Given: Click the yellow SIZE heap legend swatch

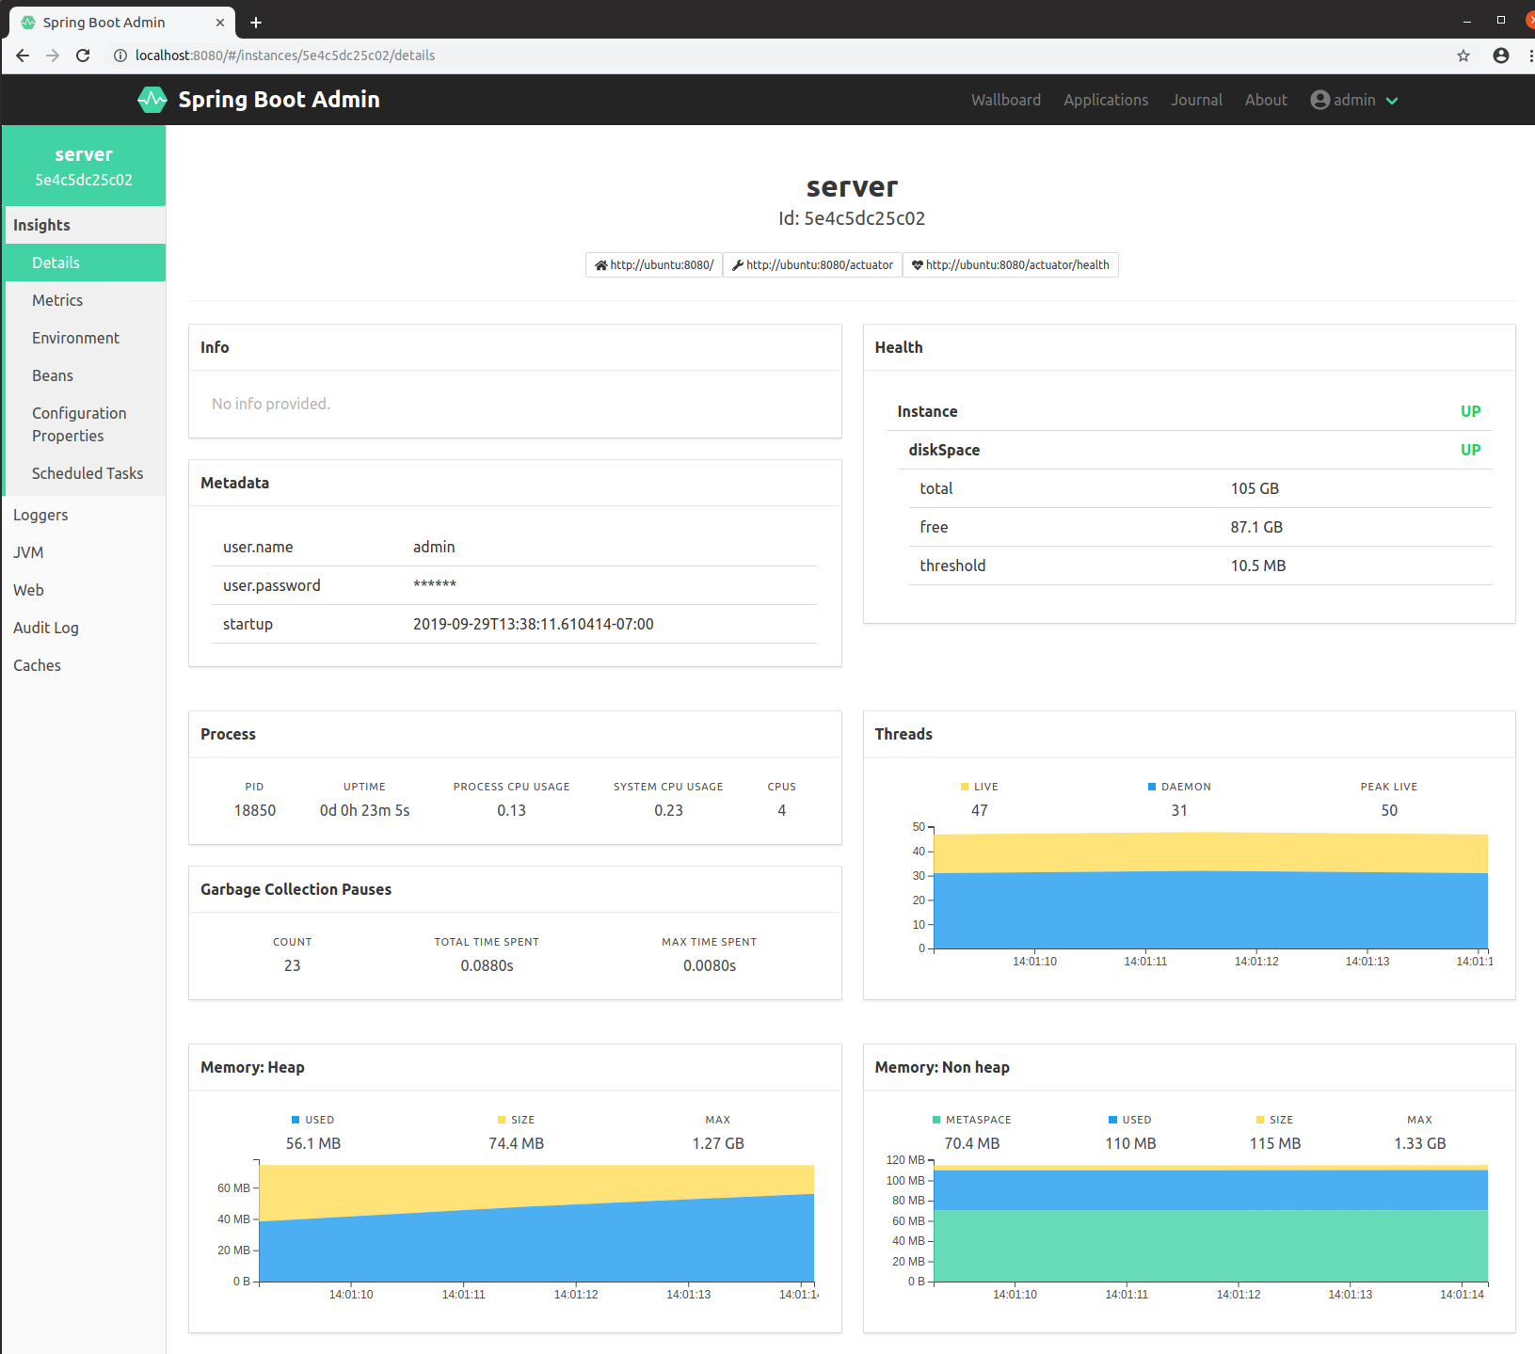Looking at the screenshot, I should [502, 1120].
